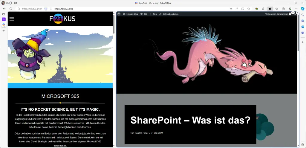Open the Outlook icon in Edge sidebar

click(302, 27)
